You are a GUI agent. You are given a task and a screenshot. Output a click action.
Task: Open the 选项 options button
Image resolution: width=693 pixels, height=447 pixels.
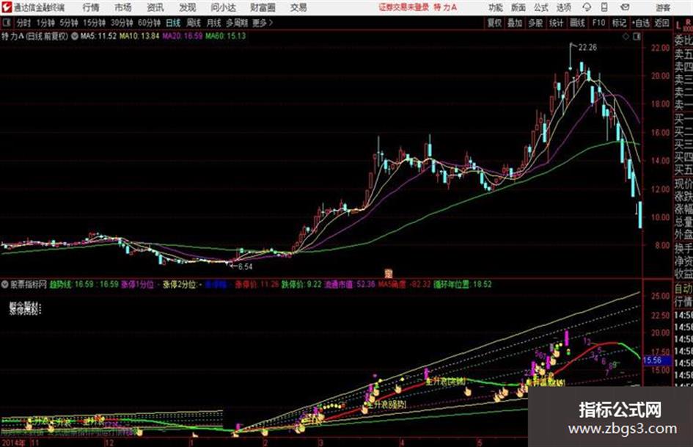pyautogui.click(x=563, y=7)
